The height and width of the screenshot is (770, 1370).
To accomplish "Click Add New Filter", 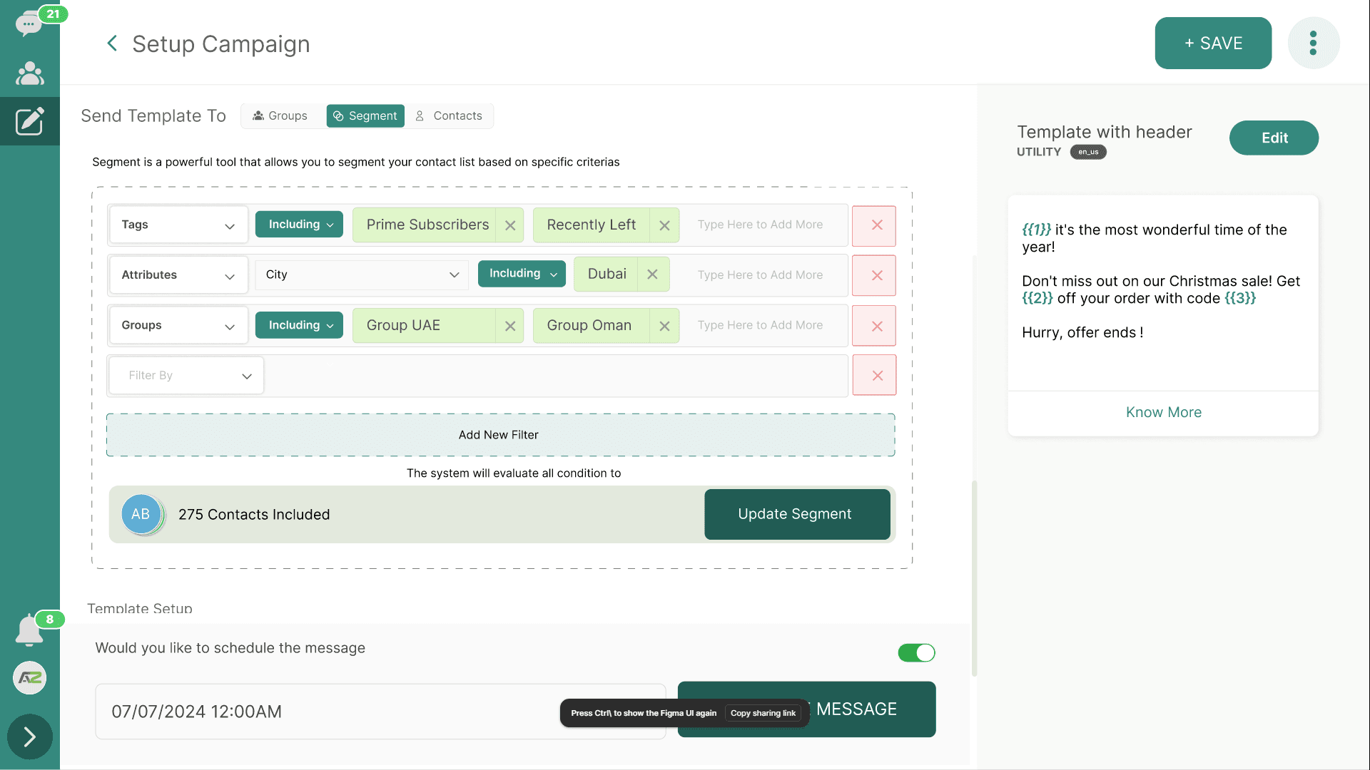I will (500, 435).
